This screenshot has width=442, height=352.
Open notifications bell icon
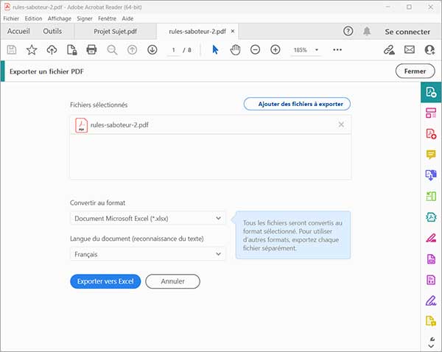[x=367, y=31]
